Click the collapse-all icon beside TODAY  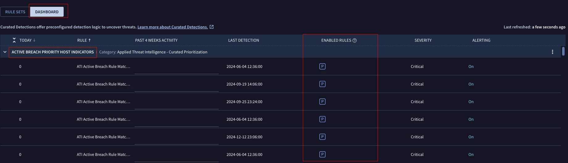point(14,40)
